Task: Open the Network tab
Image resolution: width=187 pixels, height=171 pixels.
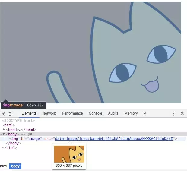Action: tap(49, 113)
